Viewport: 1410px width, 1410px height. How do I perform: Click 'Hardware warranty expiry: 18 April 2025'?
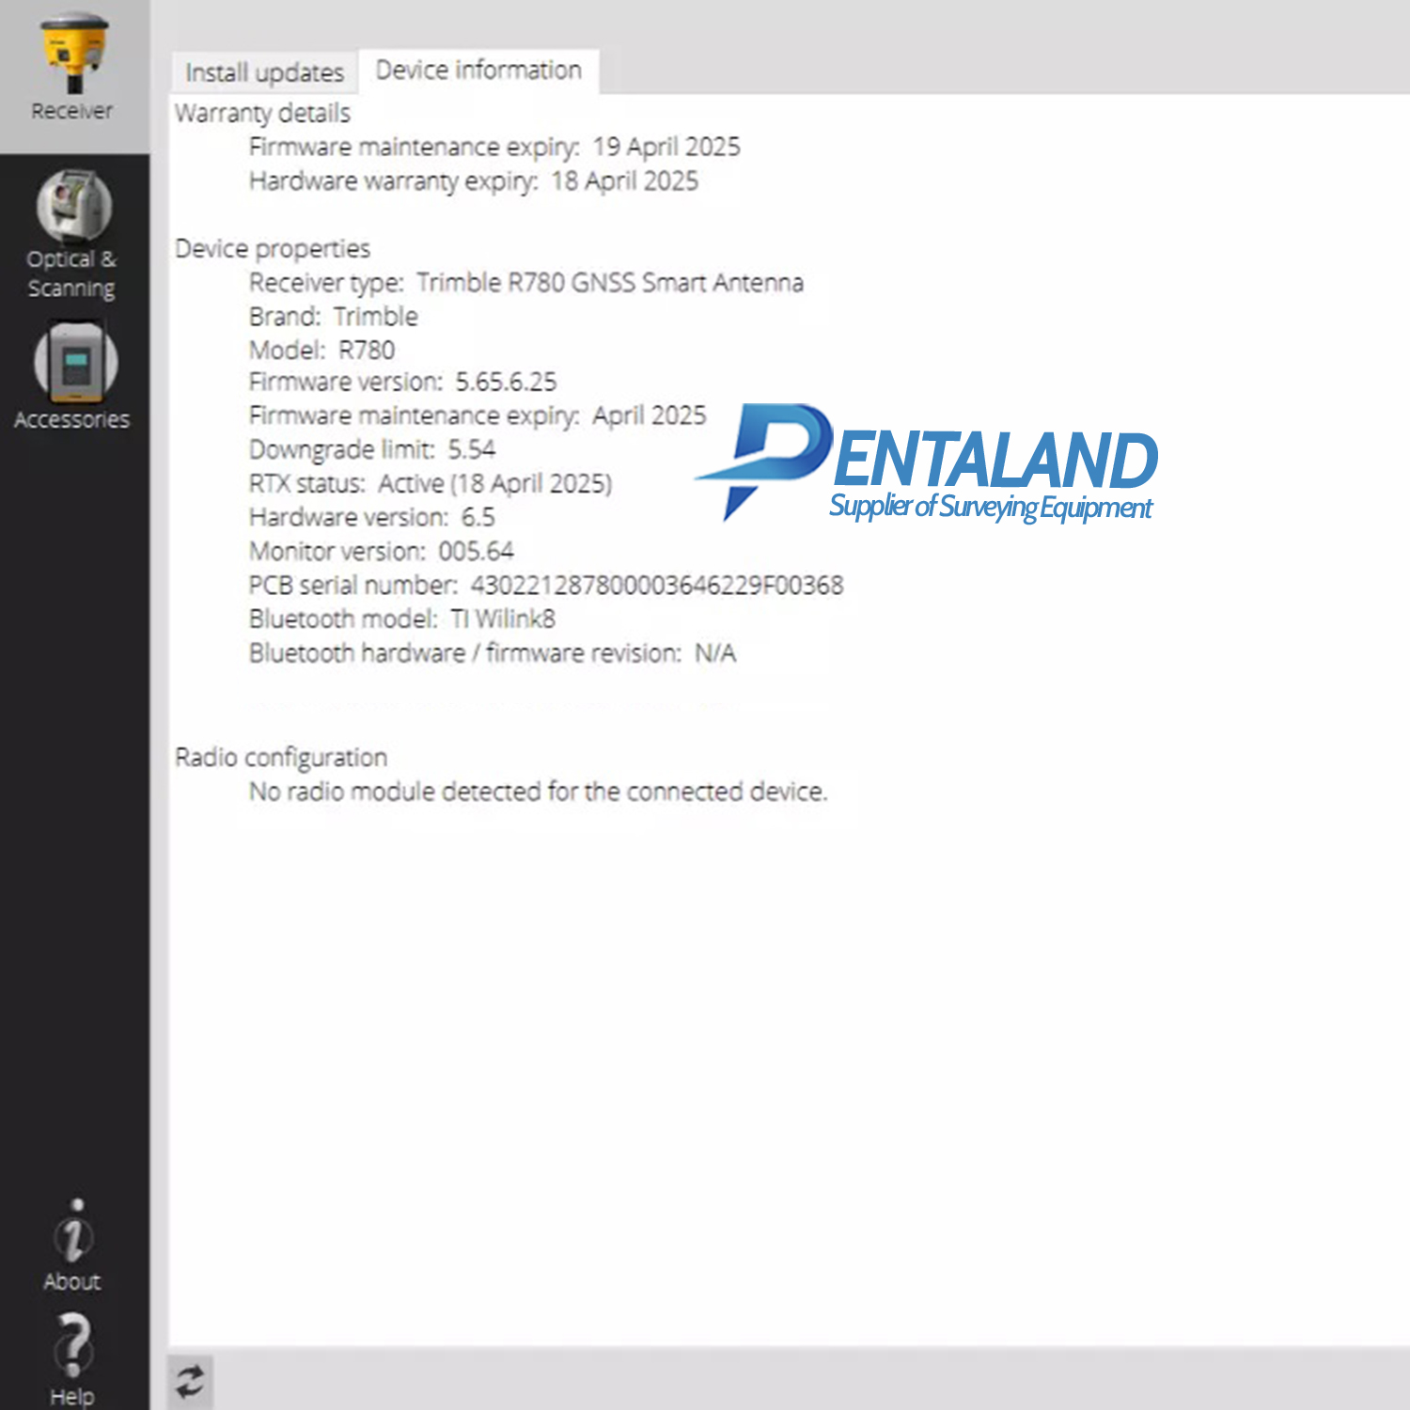point(474,181)
